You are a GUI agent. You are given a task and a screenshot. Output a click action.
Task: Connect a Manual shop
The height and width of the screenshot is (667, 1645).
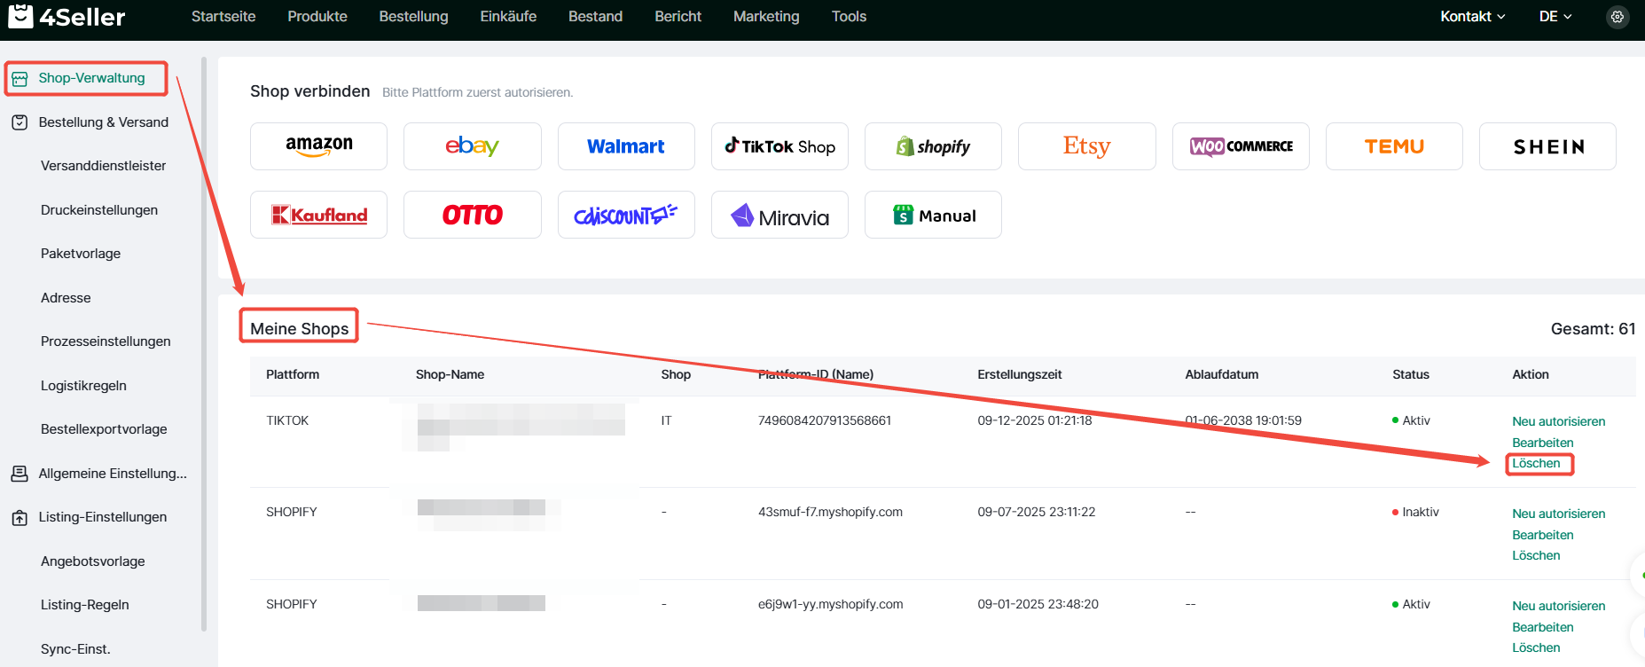point(933,215)
